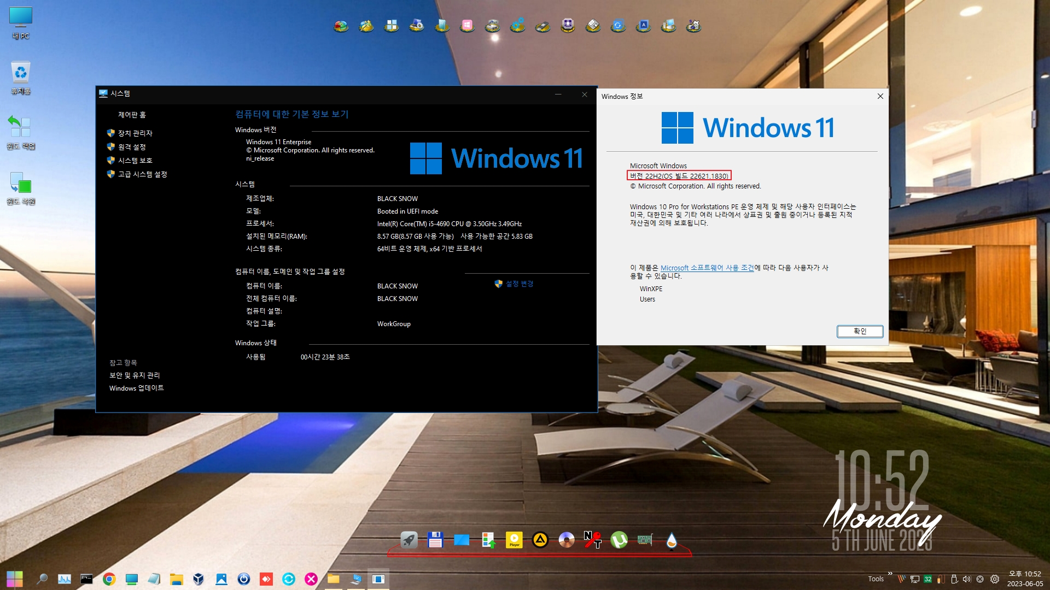Click the 설정 변경 link
1050x590 pixels.
point(519,284)
